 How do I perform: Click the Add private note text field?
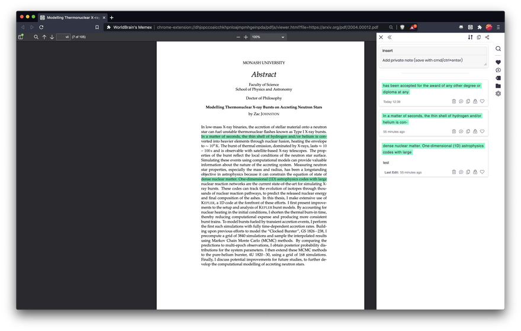click(x=433, y=60)
